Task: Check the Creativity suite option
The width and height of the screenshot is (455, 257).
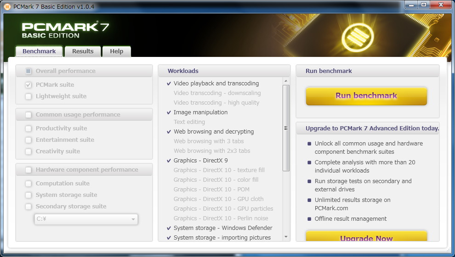Action: tap(28, 151)
